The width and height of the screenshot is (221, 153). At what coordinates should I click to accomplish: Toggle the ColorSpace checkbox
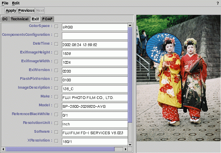[56, 27]
